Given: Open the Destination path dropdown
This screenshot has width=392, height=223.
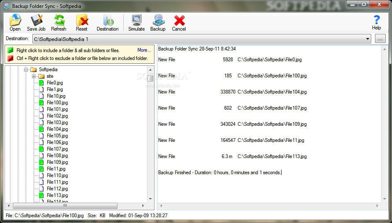Looking at the screenshot, I should click(367, 39).
